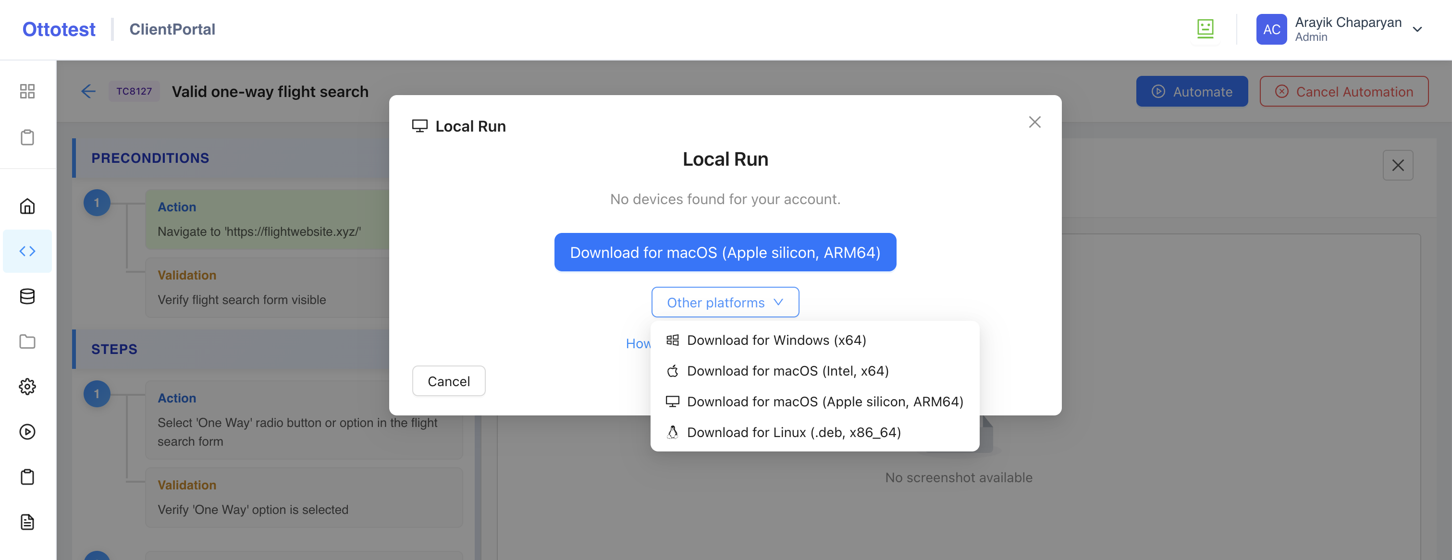This screenshot has width=1452, height=560.
Task: Open Arayik Chaparyan user menu chevron
Action: click(x=1416, y=29)
